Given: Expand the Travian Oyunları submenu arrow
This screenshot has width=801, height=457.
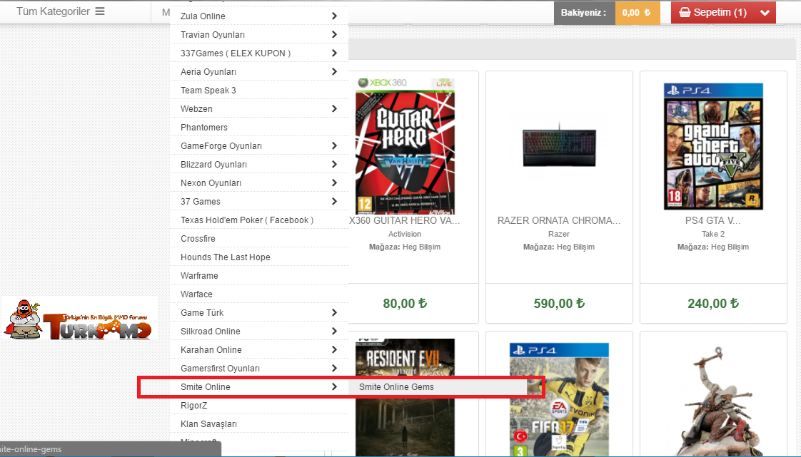Looking at the screenshot, I should pos(334,34).
